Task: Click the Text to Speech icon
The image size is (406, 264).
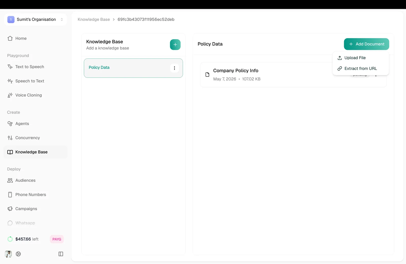Action: (10, 67)
